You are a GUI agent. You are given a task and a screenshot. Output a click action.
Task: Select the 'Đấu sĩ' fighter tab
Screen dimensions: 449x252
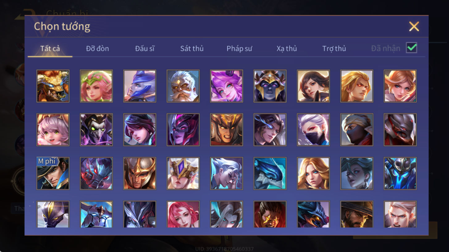click(x=145, y=48)
